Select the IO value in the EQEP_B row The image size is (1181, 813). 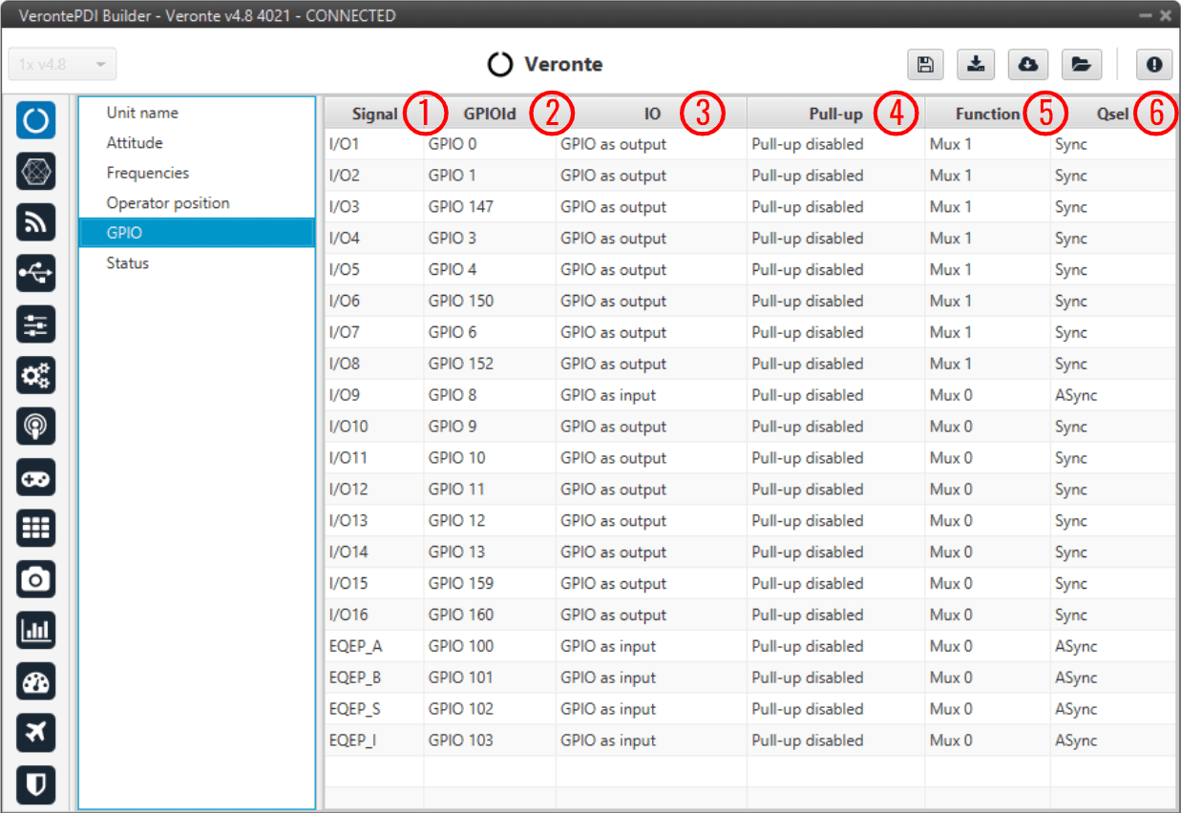point(651,678)
